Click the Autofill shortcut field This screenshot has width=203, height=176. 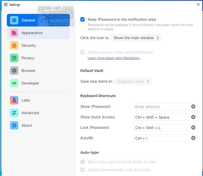[x=162, y=138]
